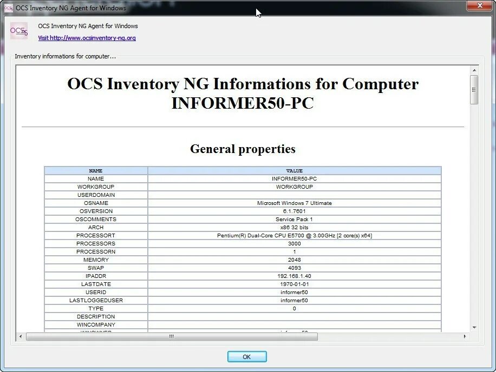Click the right horizontal scroll arrow
This screenshot has height=372, width=496.
coord(466,336)
